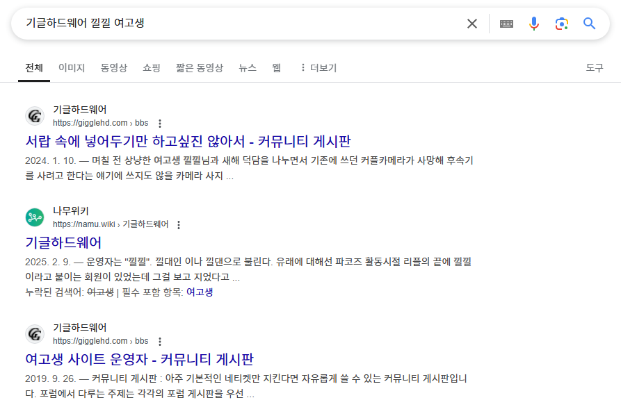Click the 기글하드웨어 favicon of first result
This screenshot has height=416, width=621.
click(35, 116)
